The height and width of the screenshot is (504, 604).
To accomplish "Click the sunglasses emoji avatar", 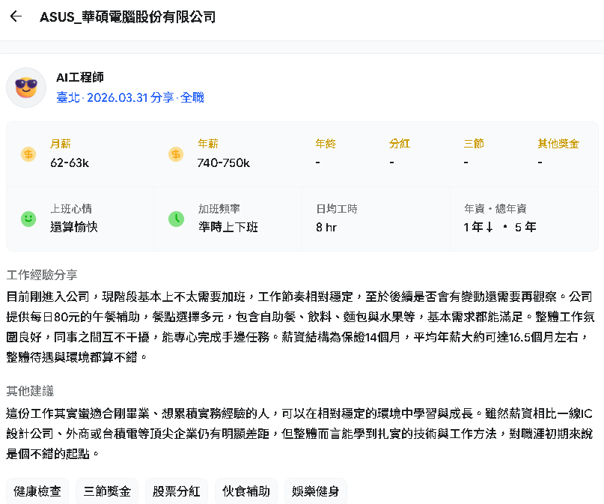I will pyautogui.click(x=26, y=88).
